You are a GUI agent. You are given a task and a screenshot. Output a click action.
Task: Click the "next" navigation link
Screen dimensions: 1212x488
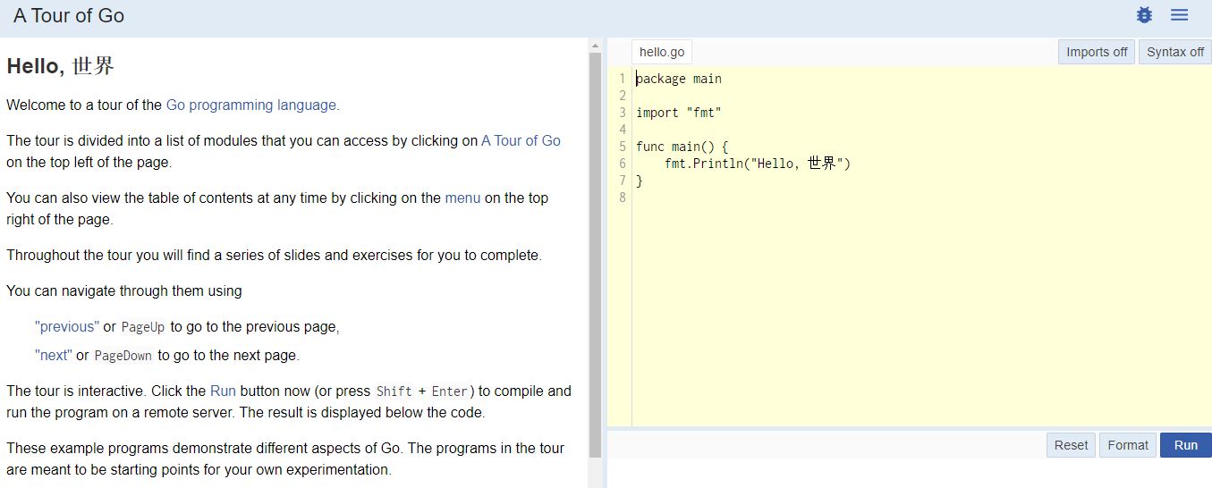[54, 355]
